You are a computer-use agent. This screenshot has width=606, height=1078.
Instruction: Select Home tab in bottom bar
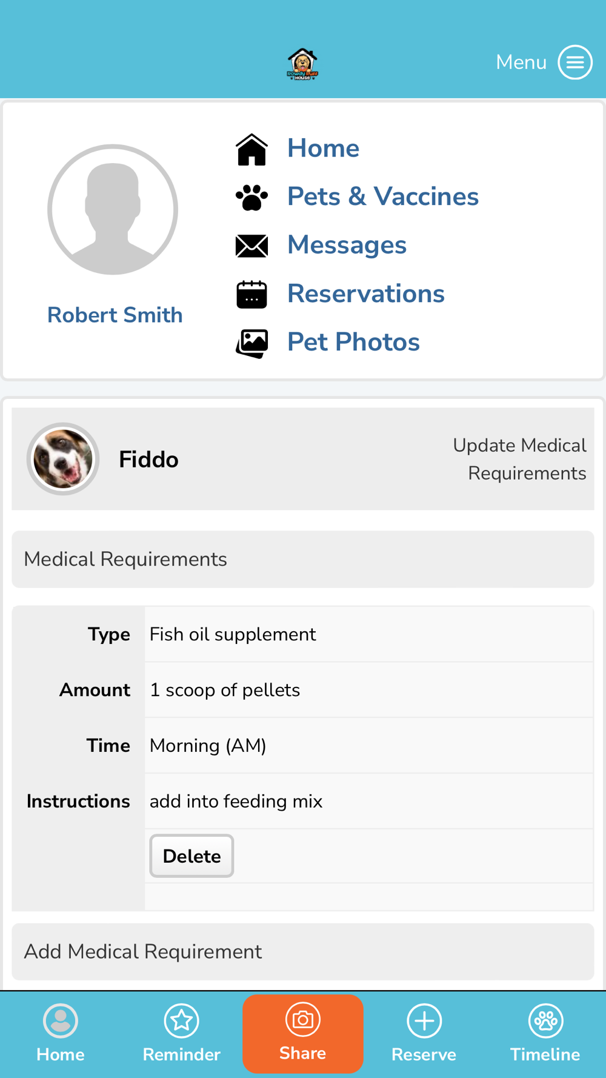[x=61, y=1034]
